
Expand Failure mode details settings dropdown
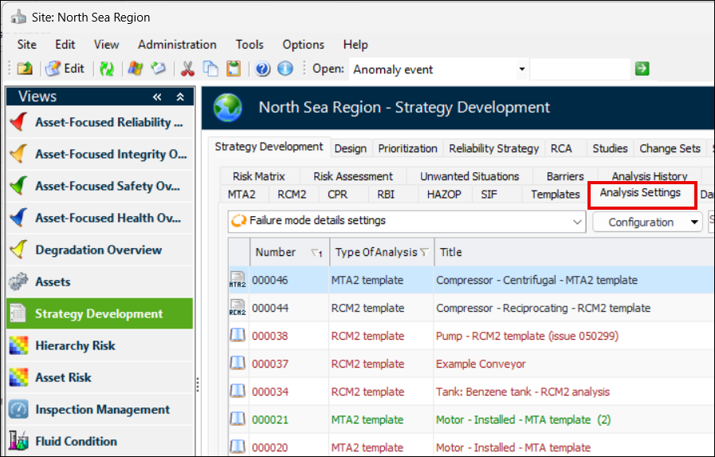click(579, 222)
